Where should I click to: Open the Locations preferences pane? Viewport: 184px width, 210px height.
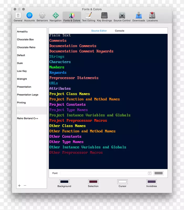(x=152, y=17)
